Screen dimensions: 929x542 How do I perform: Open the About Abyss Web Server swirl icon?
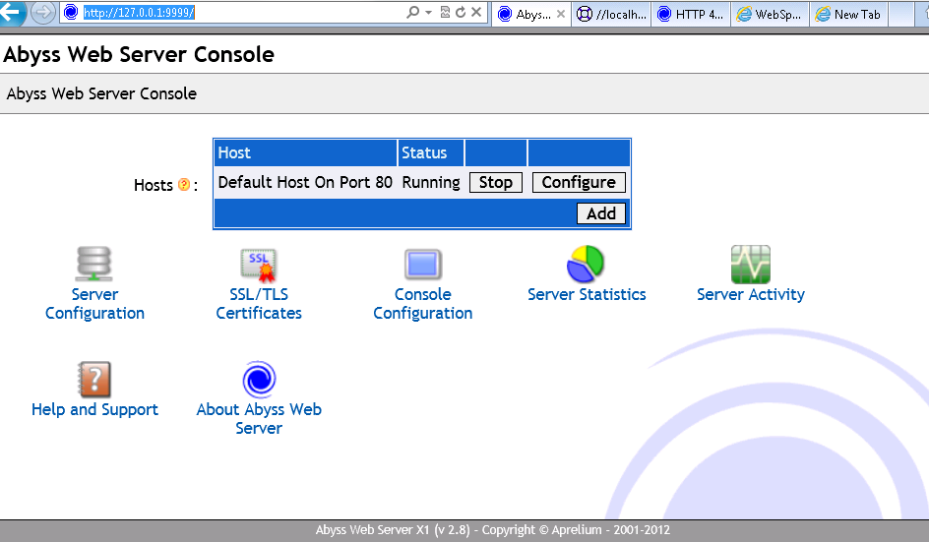(259, 379)
